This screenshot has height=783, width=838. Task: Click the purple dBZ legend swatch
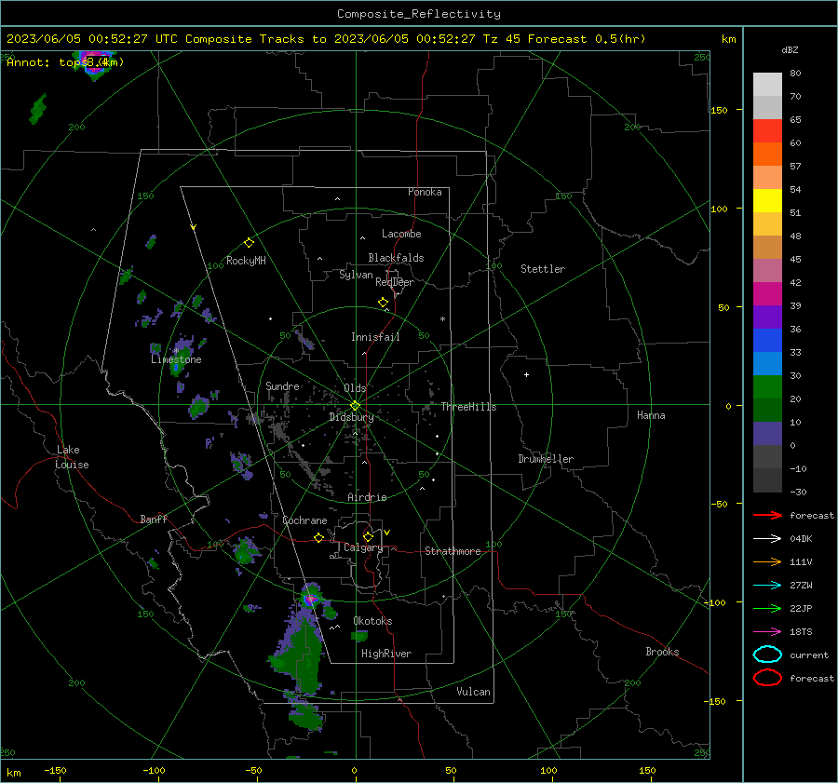pyautogui.click(x=767, y=317)
